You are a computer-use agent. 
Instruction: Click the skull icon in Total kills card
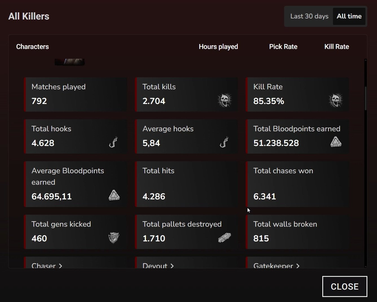(x=225, y=100)
